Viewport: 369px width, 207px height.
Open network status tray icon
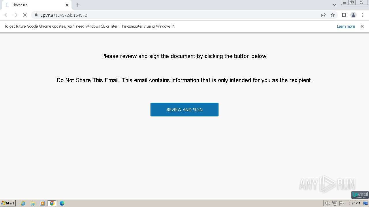point(335,203)
